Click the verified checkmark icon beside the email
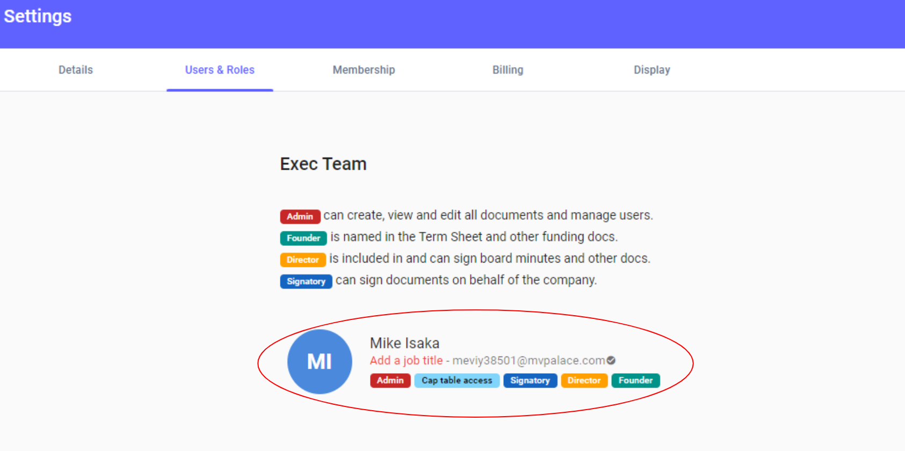Viewport: 905px width, 451px height. tap(611, 360)
